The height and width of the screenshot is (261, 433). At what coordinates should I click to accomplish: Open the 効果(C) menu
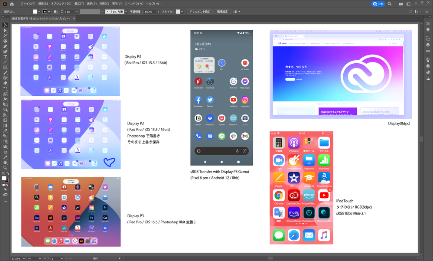104,3
